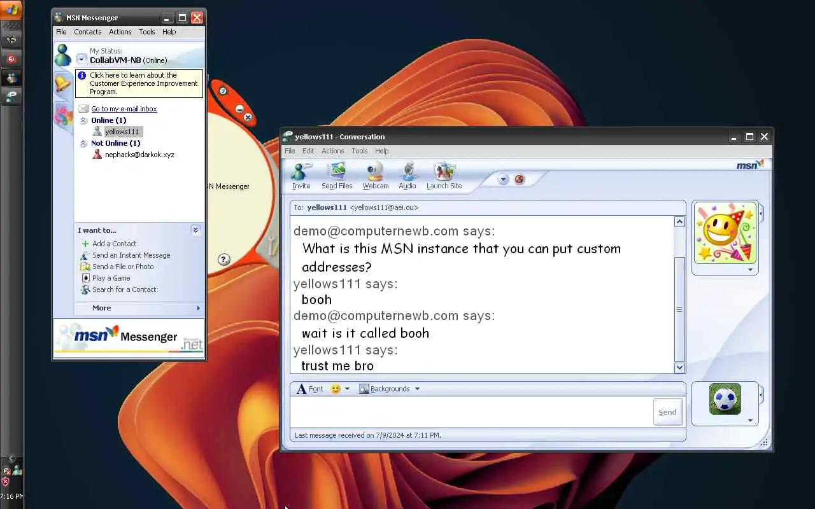Click chat scrollbar up arrow
Screen dimensions: 815x509
(x=679, y=222)
